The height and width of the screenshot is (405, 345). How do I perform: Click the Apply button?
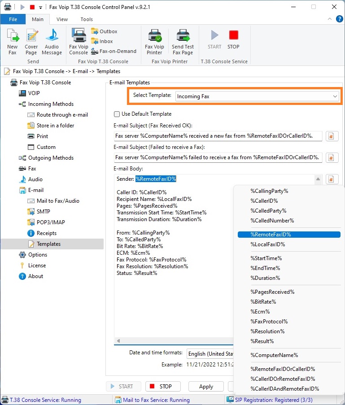point(206,387)
